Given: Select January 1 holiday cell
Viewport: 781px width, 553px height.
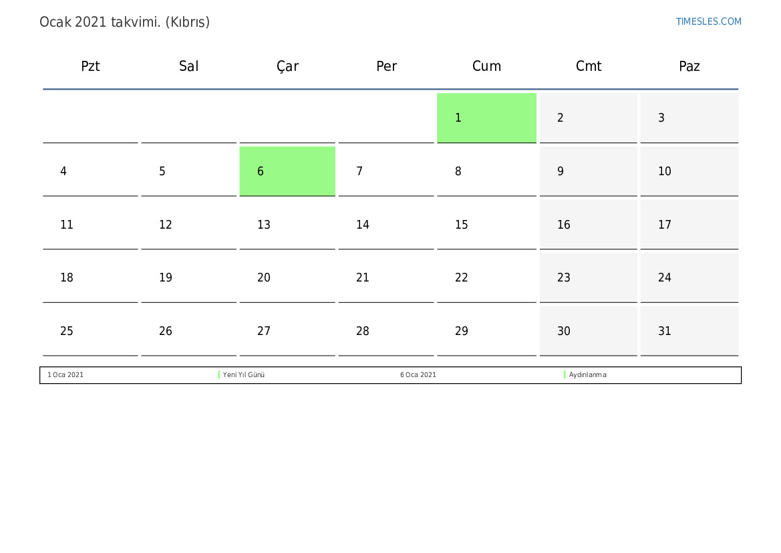Looking at the screenshot, I should [x=486, y=118].
